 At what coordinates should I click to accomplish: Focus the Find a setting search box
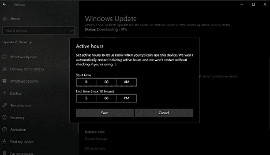click(x=39, y=30)
